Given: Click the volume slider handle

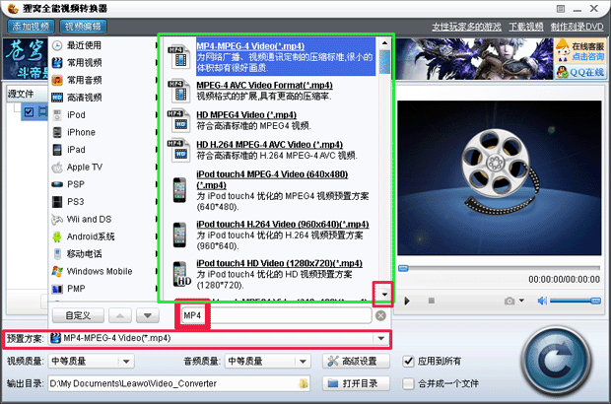Looking at the screenshot, I should coord(596,301).
